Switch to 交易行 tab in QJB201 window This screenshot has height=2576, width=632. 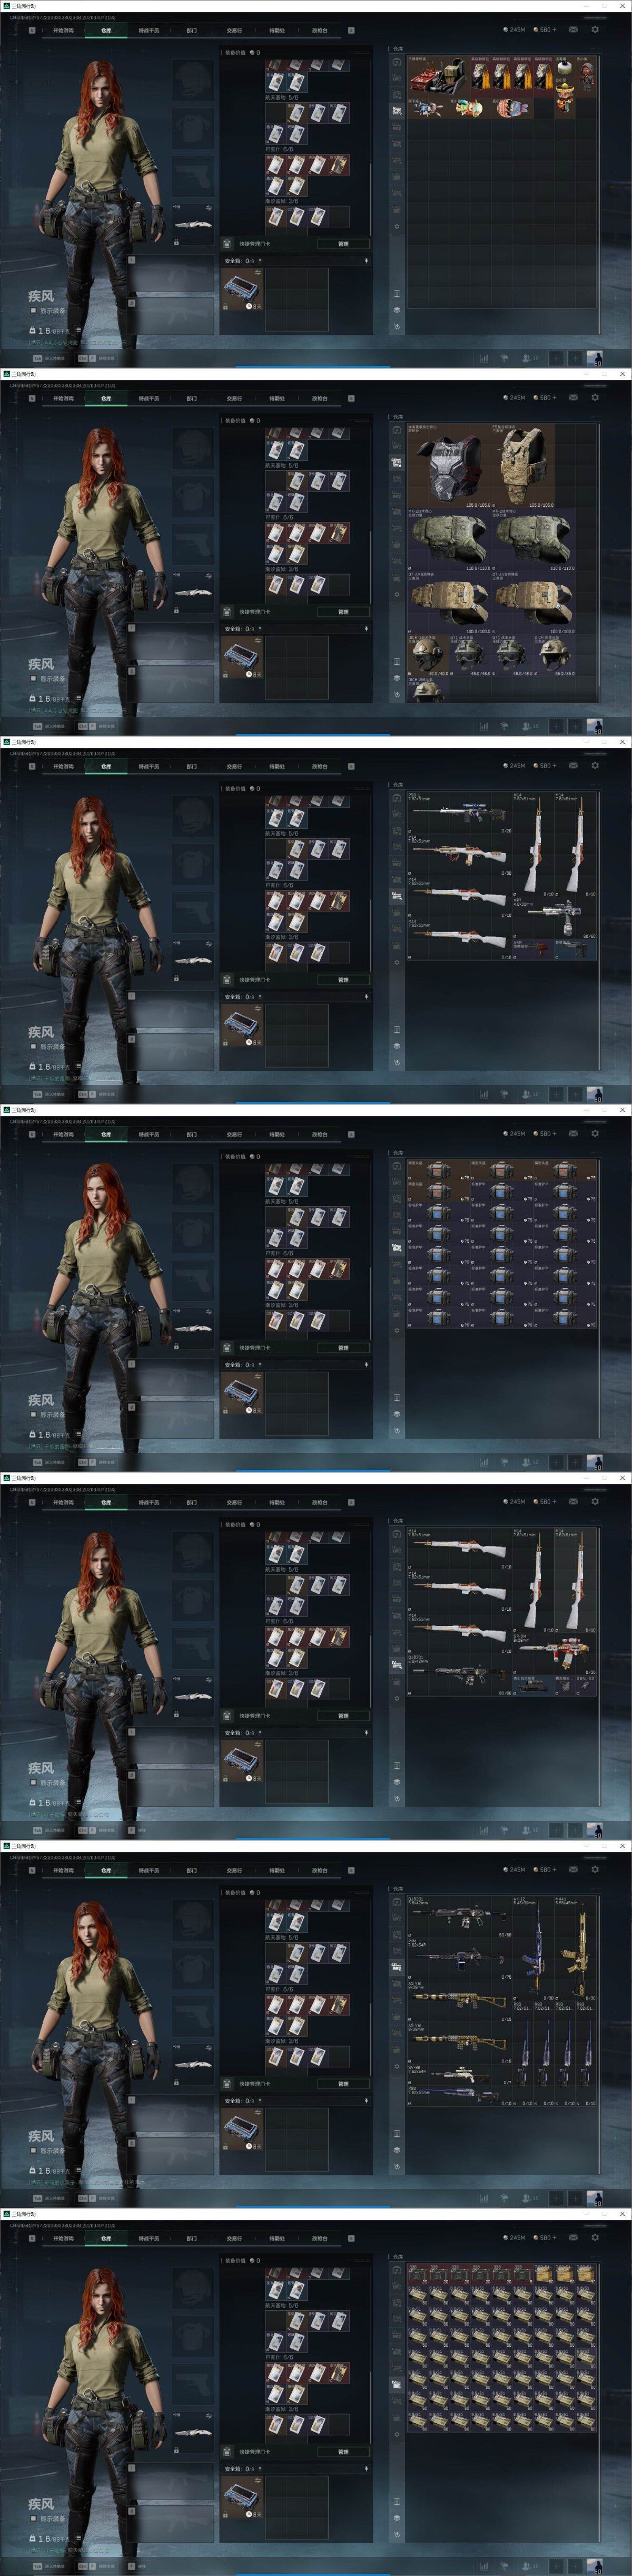click(x=234, y=1870)
